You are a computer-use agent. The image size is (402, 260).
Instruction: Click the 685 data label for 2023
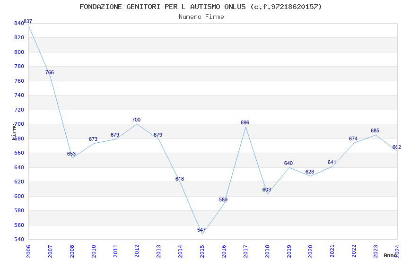pos(375,130)
